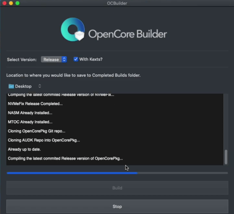Close the OCBuilder window with red button
Image resolution: width=234 pixels, height=214 pixels.
pyautogui.click(x=5, y=3)
